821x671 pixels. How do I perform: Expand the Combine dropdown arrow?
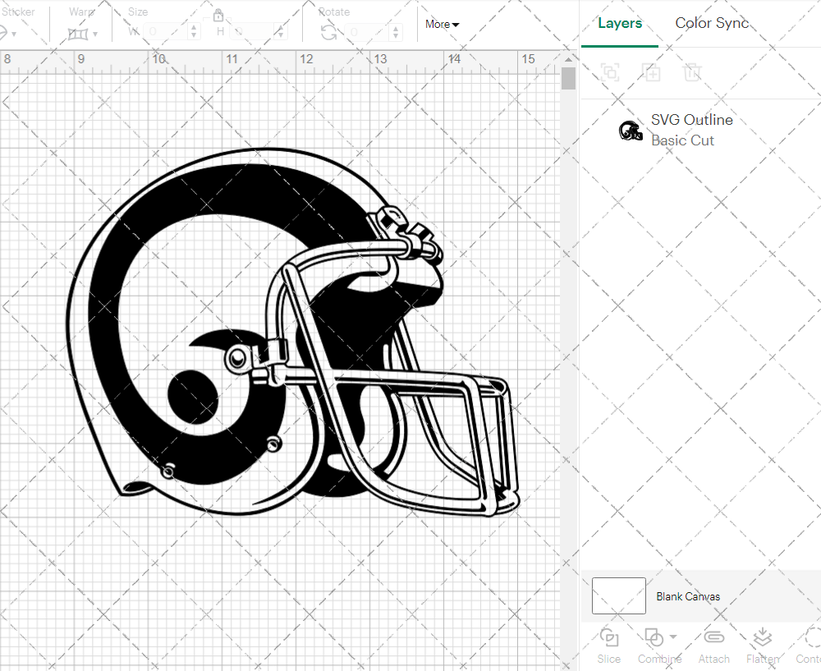pyautogui.click(x=673, y=637)
